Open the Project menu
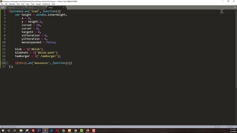Image resolution: width=237 pixels, height=133 pixels. pyautogui.click(x=39, y=4)
